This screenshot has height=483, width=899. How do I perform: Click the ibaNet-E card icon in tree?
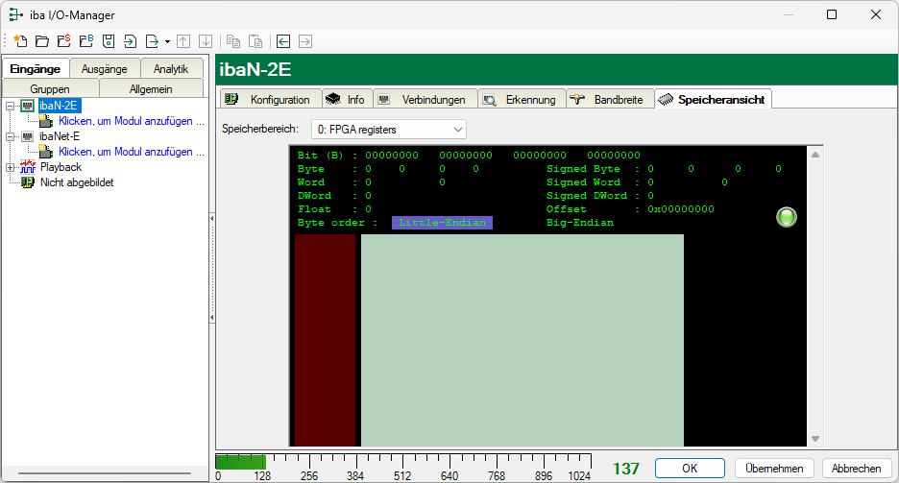pyautogui.click(x=28, y=136)
